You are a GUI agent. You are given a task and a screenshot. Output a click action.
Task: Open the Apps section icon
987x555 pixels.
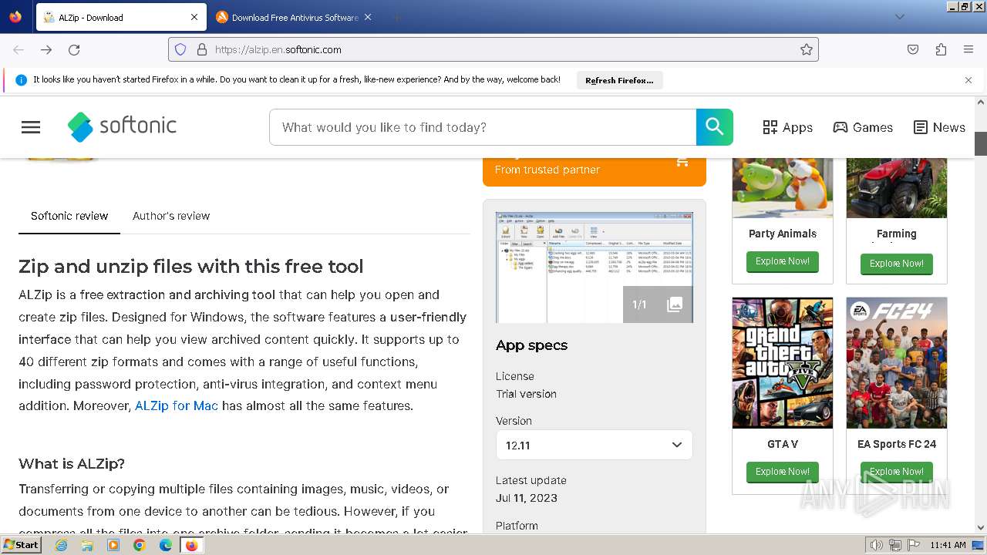(770, 127)
